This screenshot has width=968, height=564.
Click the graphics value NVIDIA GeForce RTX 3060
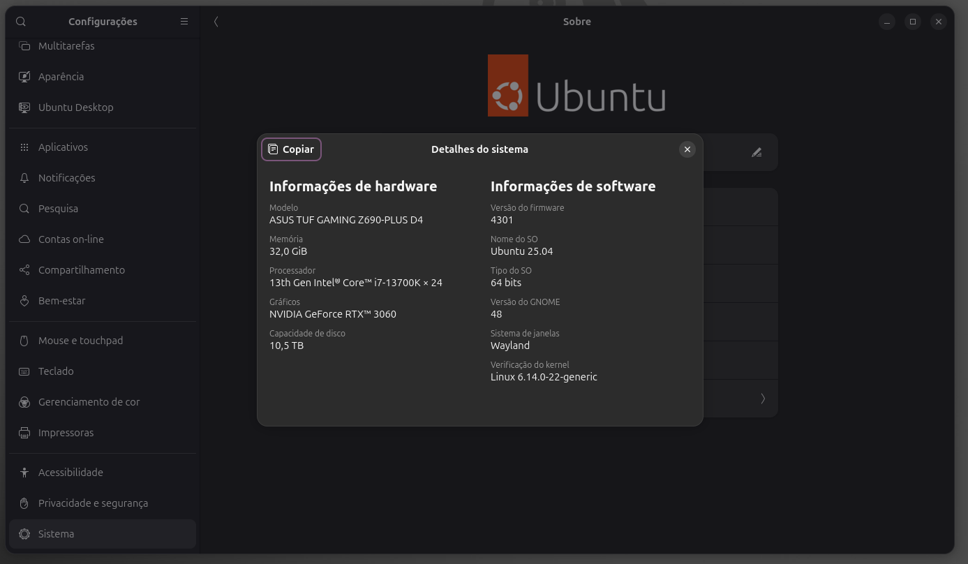click(333, 314)
